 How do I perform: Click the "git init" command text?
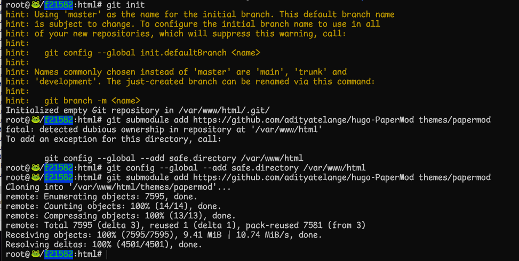(125, 5)
